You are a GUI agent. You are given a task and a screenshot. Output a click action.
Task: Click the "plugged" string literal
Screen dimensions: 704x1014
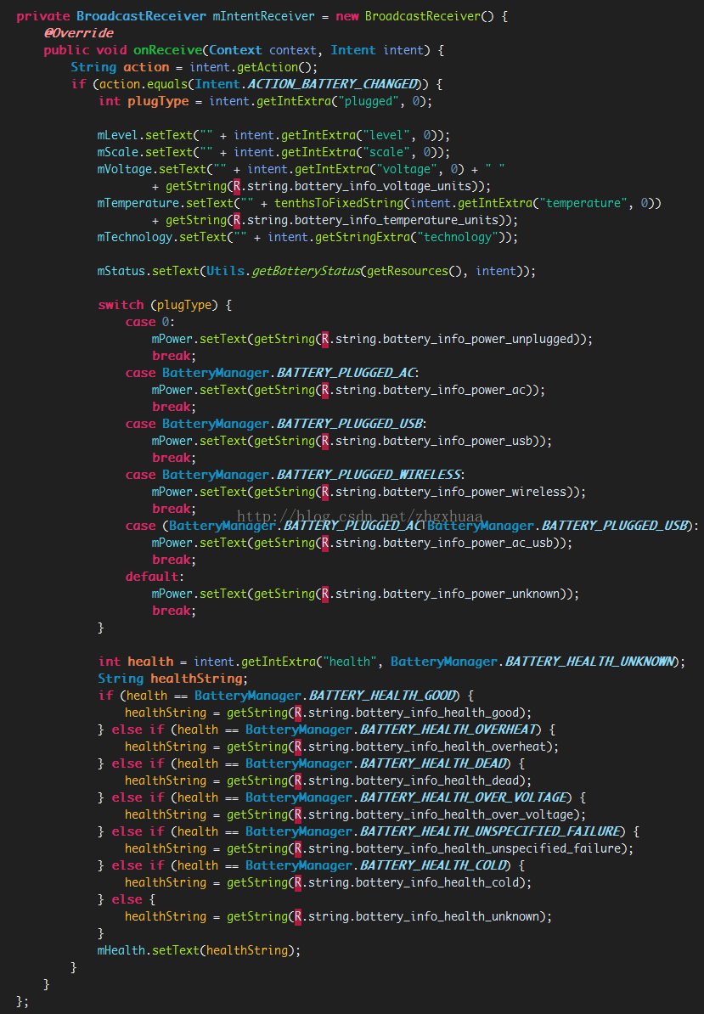369,102
